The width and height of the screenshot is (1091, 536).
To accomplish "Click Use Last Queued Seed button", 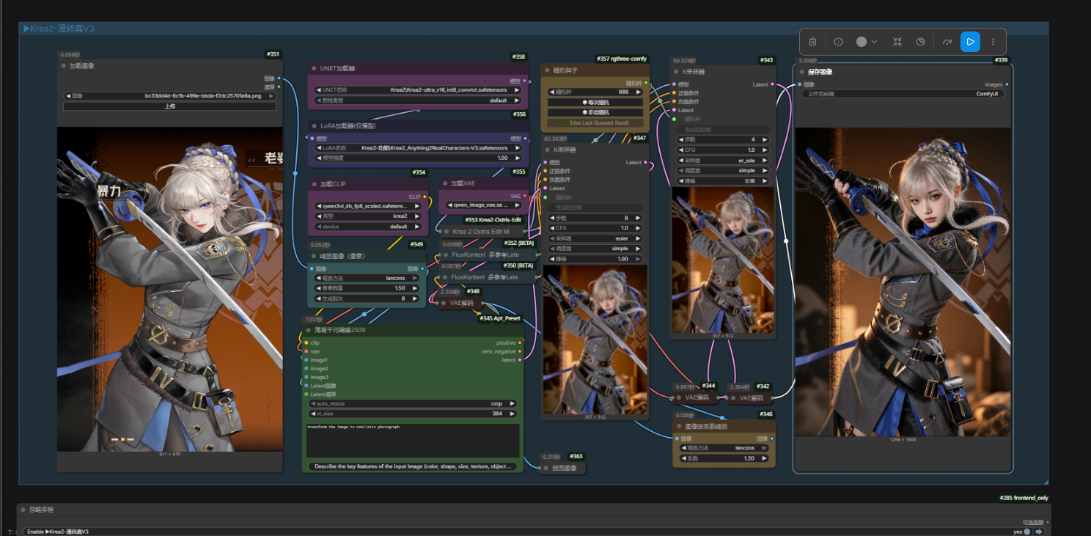I will (x=595, y=122).
